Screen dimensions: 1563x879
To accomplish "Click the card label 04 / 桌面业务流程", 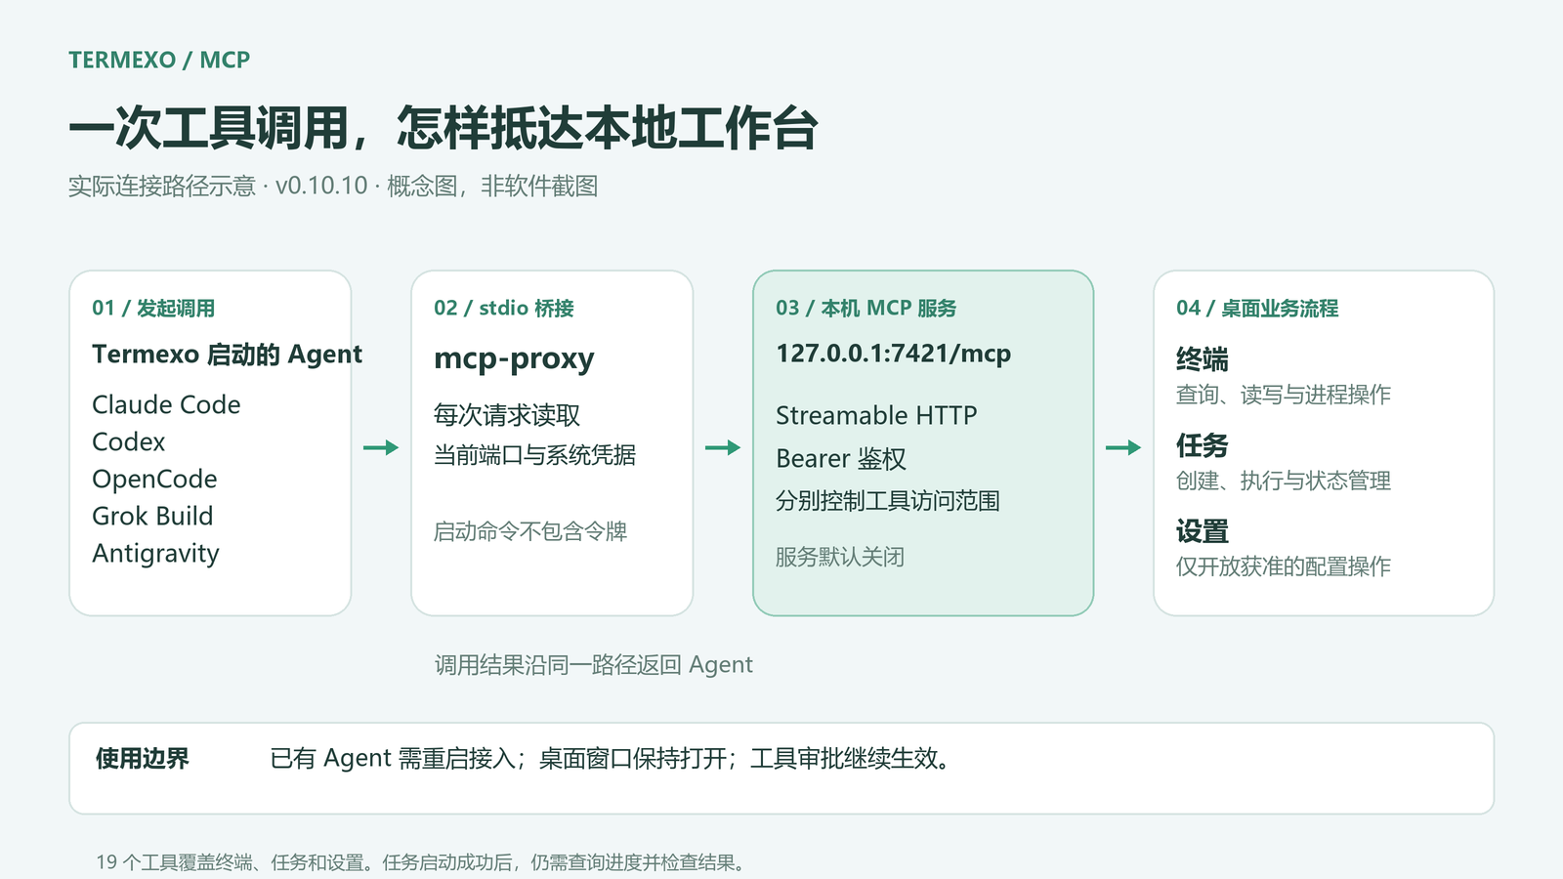I will 1257,308.
